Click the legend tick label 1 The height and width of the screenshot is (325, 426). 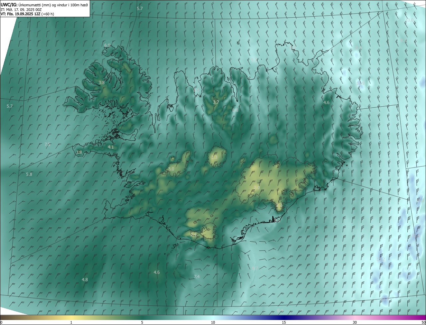[71, 323]
